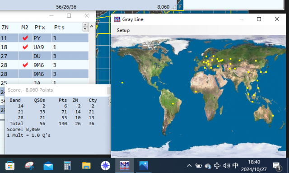Open the Mail app in taskbar
This screenshot has height=173, width=289.
48,165
